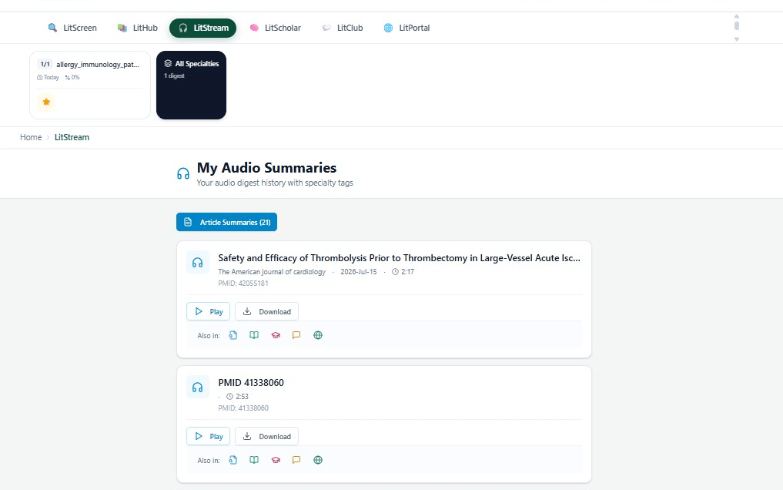Click the Safety and Efficacy of Thrombolysis title
783x490 pixels.
(x=399, y=258)
